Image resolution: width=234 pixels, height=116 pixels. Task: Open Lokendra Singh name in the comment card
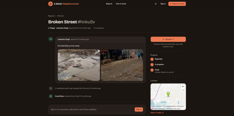[x=64, y=39]
